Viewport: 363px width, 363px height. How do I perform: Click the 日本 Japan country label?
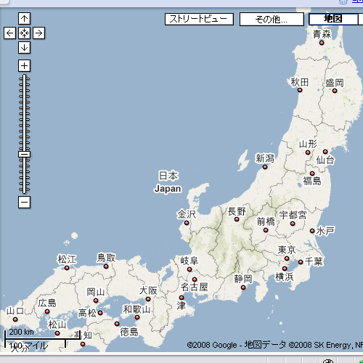click(x=168, y=182)
